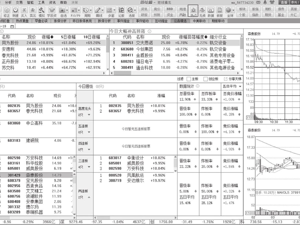Switch to the 中美联动 tab
The width and height of the screenshot is (300, 225).
(199, 21)
